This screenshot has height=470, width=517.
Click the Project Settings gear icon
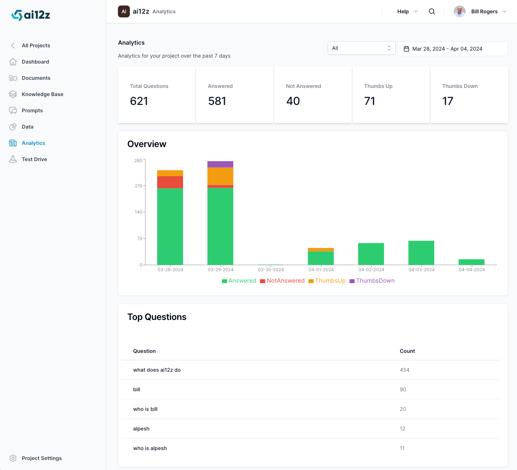click(x=13, y=458)
